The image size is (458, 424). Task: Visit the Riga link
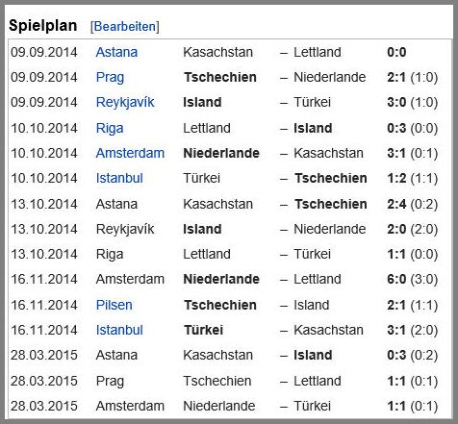pos(110,129)
